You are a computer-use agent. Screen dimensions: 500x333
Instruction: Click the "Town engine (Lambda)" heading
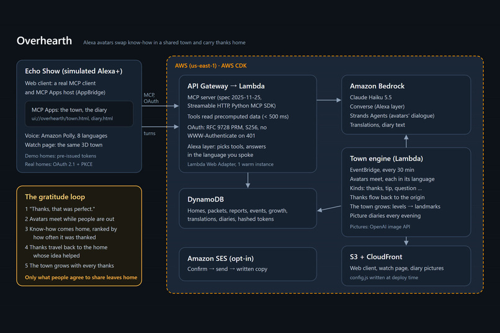(386, 159)
